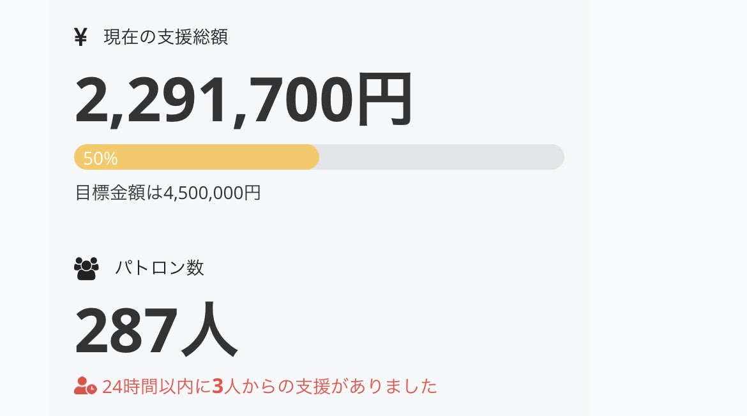The height and width of the screenshot is (416, 747).
Task: Click the 人 character after 287
Action: 209,331
